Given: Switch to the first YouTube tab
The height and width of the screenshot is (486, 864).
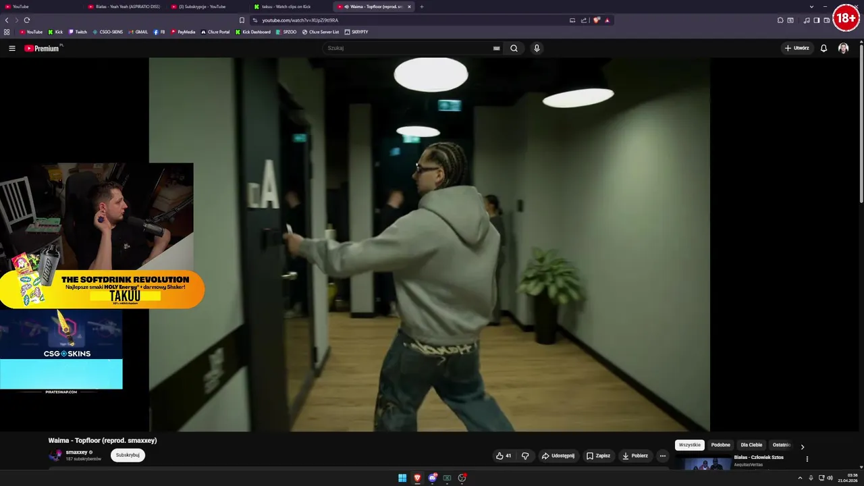Looking at the screenshot, I should click(40, 7).
